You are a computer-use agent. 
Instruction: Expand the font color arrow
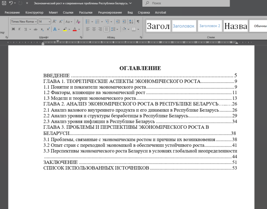click(x=79, y=29)
